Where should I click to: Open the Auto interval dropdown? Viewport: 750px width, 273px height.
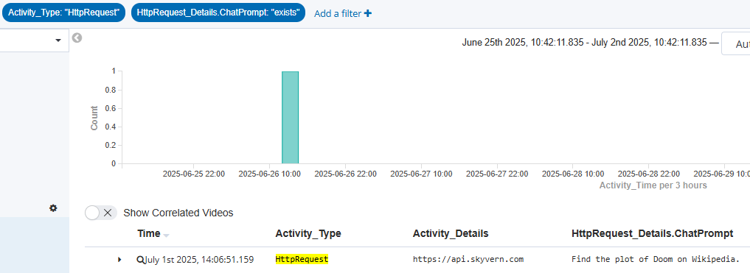[x=736, y=44]
